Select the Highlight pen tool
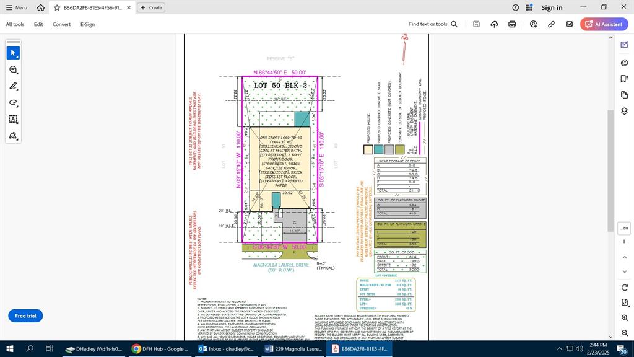 pyautogui.click(x=13, y=86)
